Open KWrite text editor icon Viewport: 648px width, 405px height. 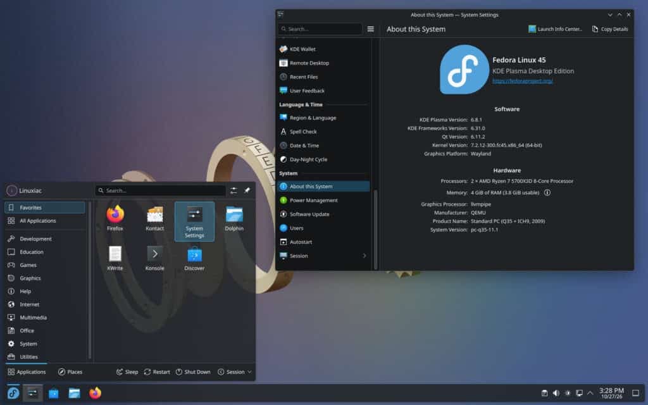click(115, 258)
